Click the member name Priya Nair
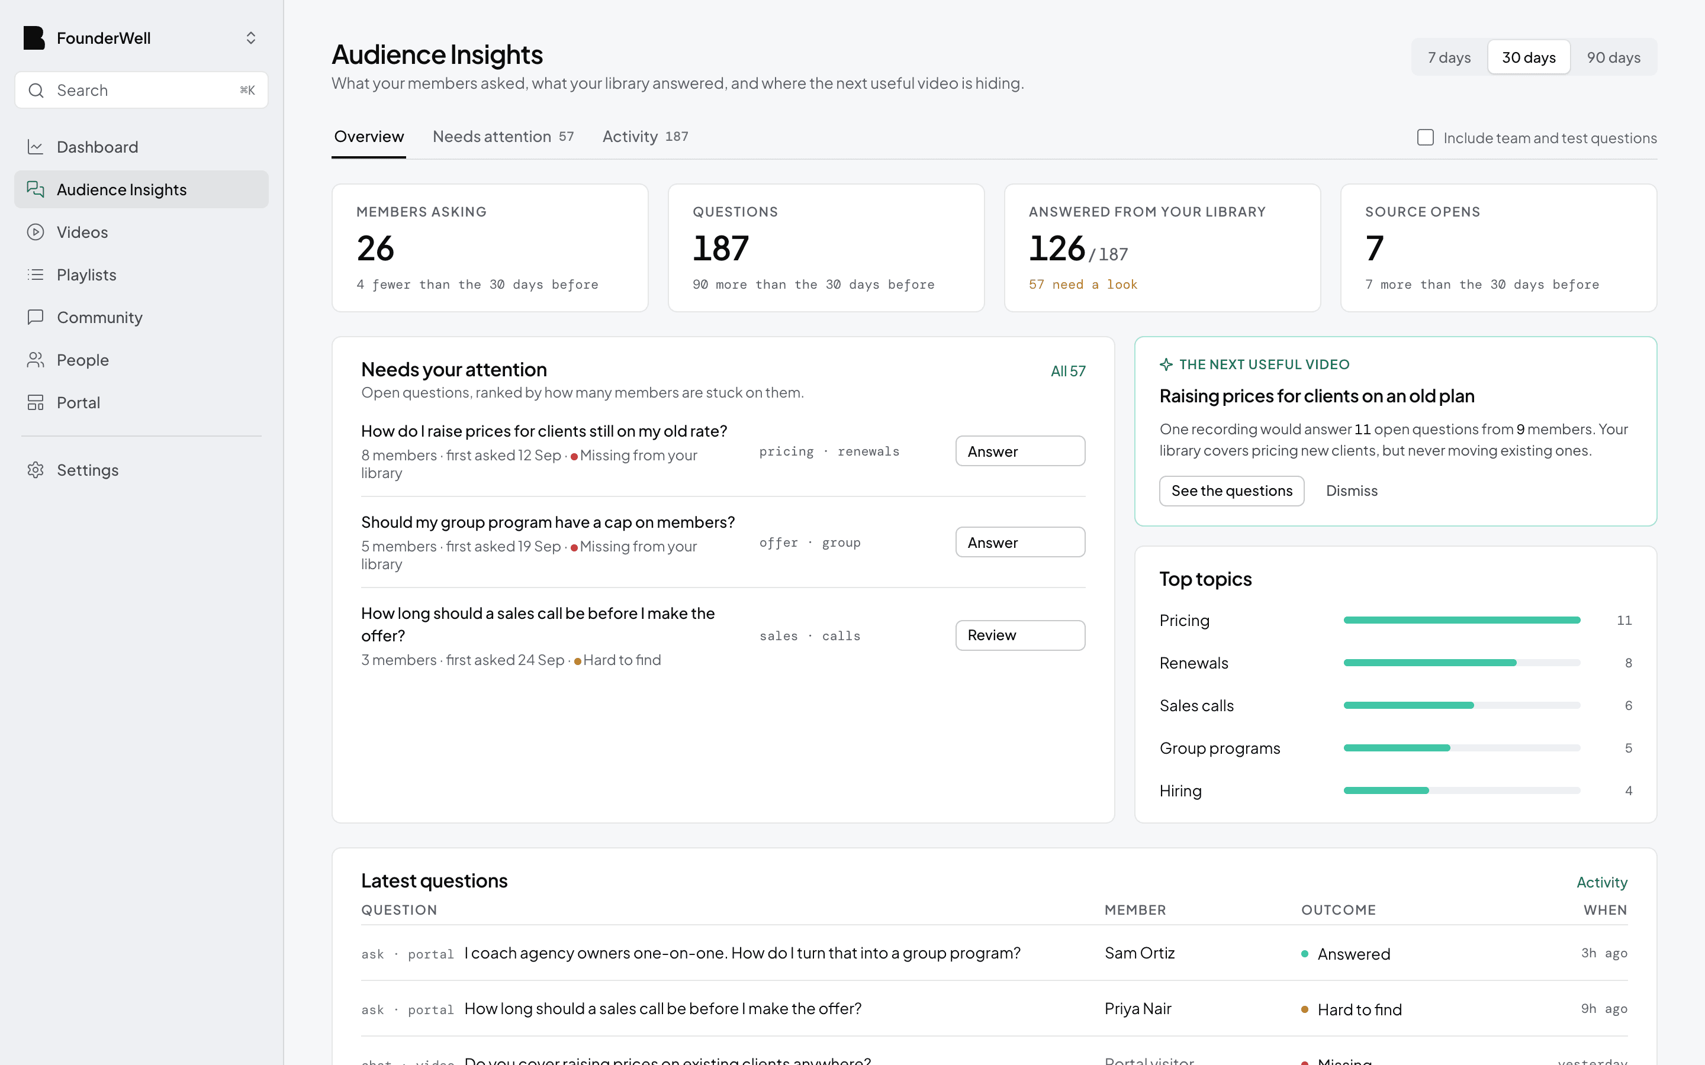 pyautogui.click(x=1137, y=1009)
